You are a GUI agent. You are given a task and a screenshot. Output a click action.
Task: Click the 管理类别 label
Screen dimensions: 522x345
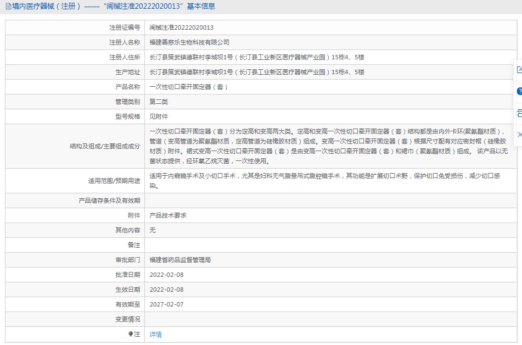(x=128, y=102)
